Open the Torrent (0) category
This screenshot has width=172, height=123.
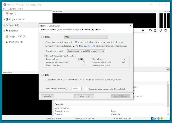[14, 25]
